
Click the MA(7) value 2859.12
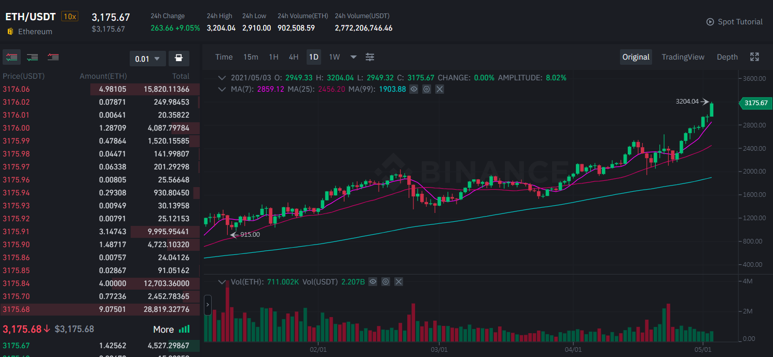[x=270, y=89]
